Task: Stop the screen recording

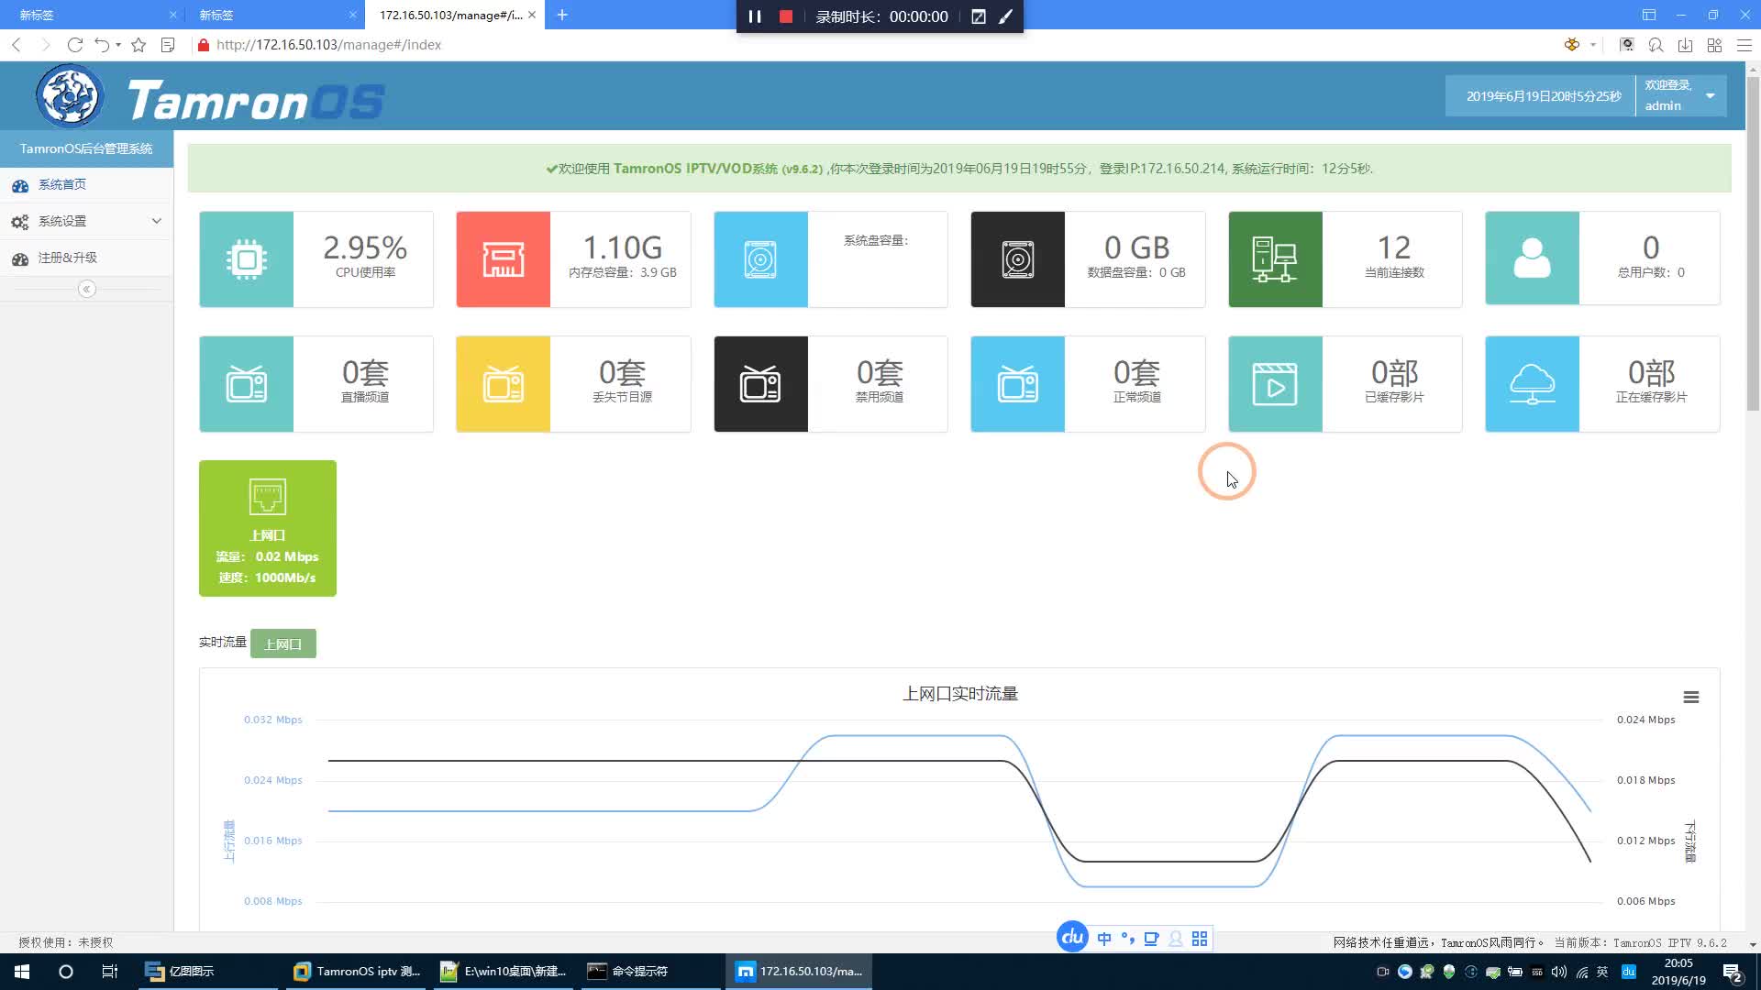Action: point(786,16)
